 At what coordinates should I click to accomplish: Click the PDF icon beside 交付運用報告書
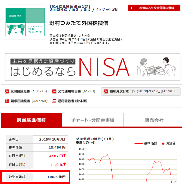pyautogui.click(x=54, y=91)
